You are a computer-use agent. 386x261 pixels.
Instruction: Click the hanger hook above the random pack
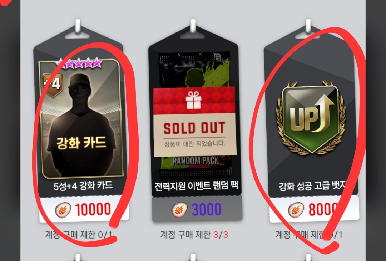click(193, 27)
